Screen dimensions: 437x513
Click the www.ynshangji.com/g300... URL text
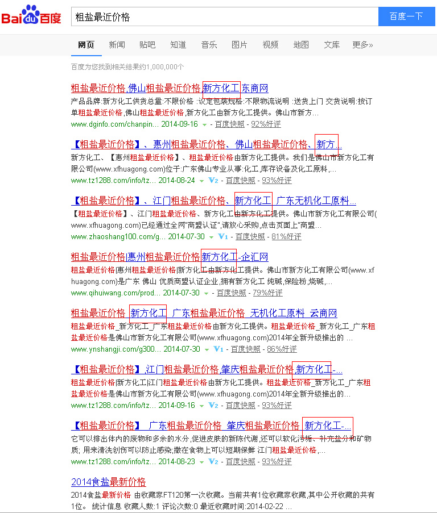click(x=116, y=349)
